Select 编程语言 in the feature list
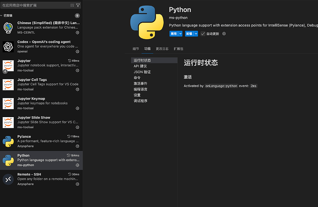The image size is (318, 207). click(x=154, y=89)
